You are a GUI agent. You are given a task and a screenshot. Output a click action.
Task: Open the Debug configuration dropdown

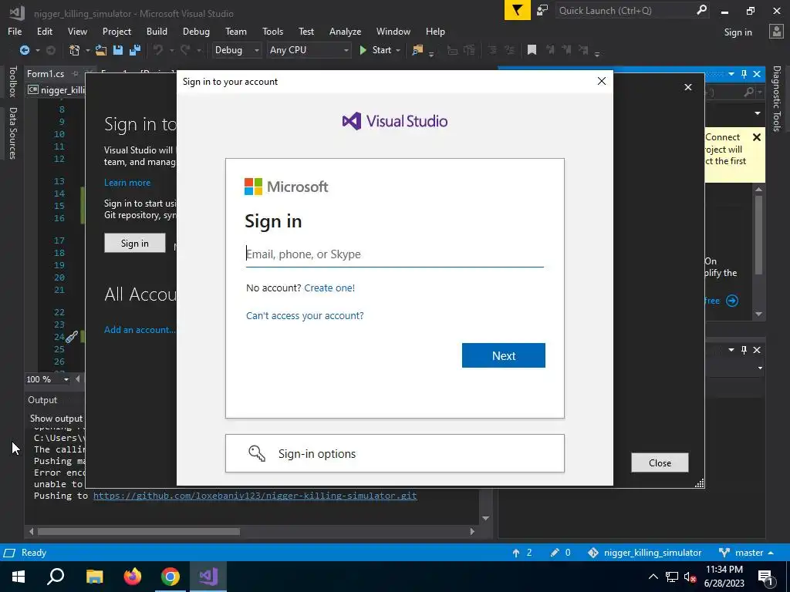click(x=236, y=50)
